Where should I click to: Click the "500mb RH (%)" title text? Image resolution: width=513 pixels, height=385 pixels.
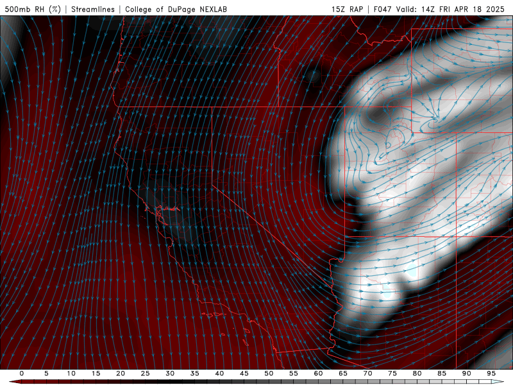tap(33, 10)
